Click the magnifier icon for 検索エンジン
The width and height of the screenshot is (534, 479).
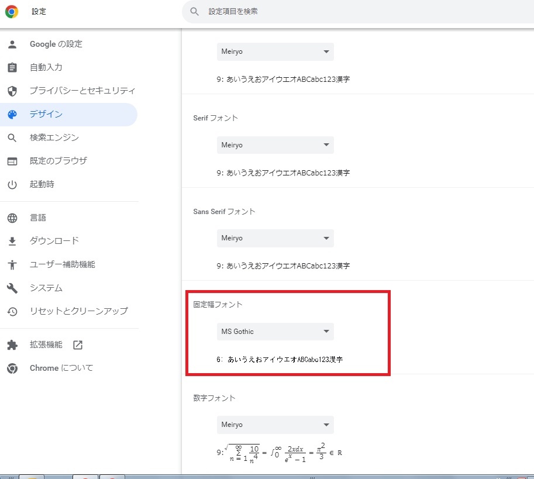click(12, 137)
